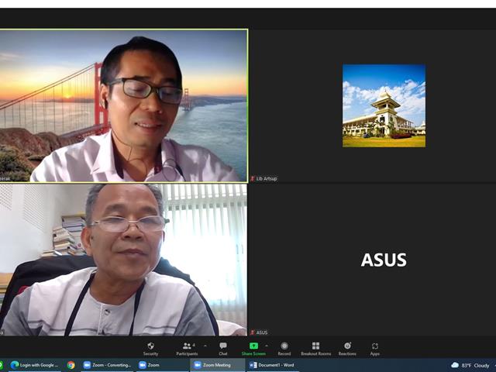Screen dimensions: 496x372
Task: Click the weather widget showing 83°F Cloudy
Action: 470,365
